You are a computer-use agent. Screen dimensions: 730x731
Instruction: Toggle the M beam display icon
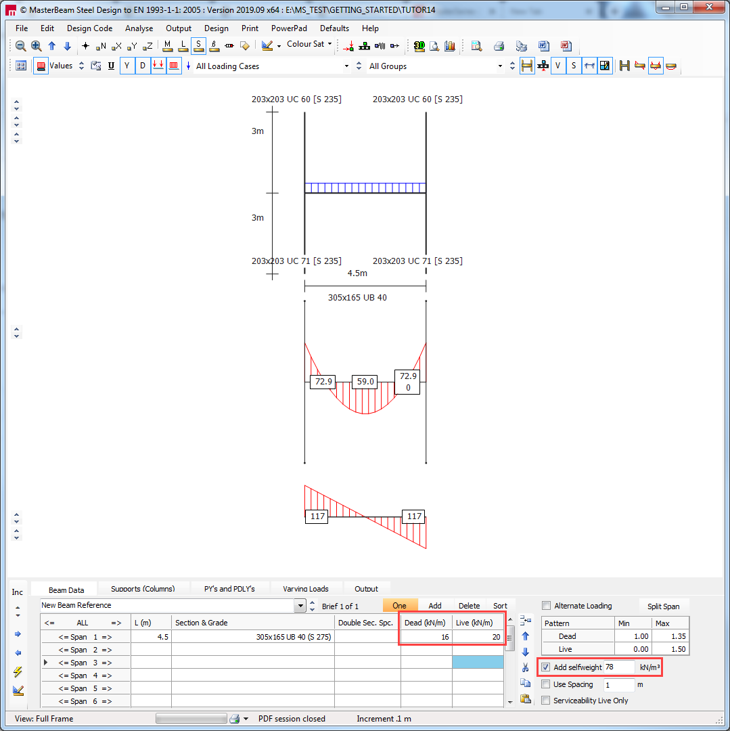click(x=167, y=45)
